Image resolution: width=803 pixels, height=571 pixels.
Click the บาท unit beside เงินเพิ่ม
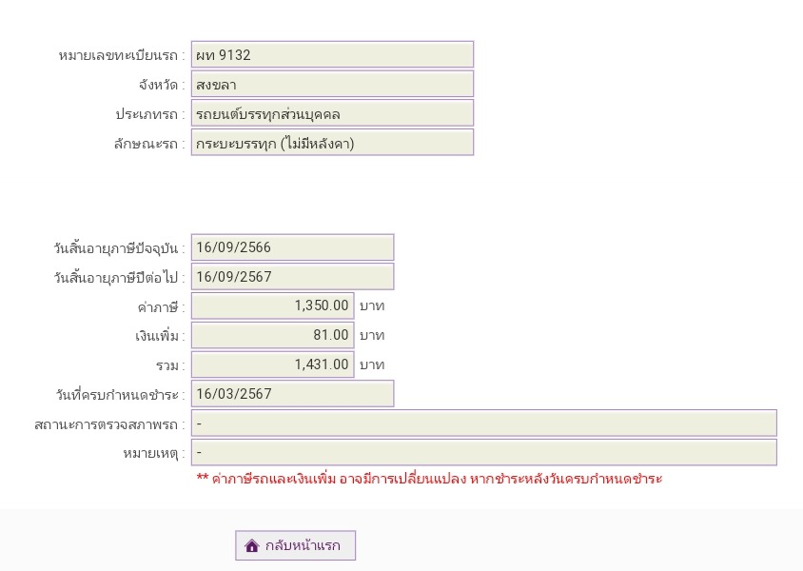pyautogui.click(x=372, y=336)
